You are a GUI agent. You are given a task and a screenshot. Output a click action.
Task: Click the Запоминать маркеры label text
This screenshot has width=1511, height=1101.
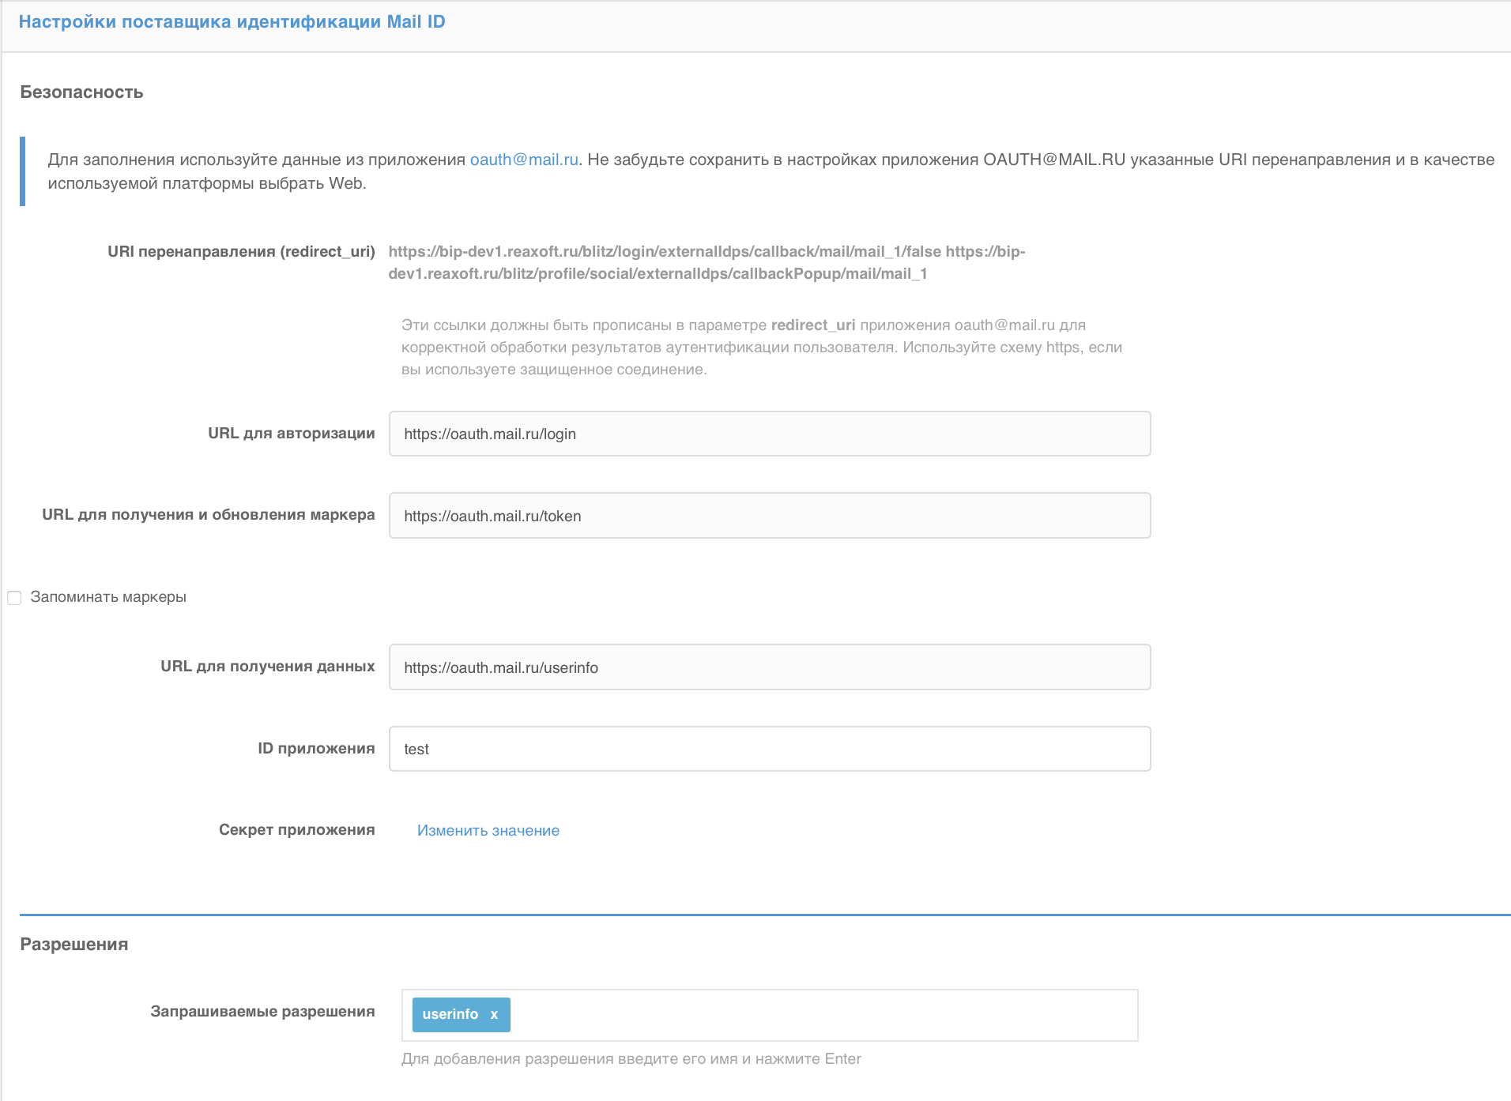click(108, 597)
